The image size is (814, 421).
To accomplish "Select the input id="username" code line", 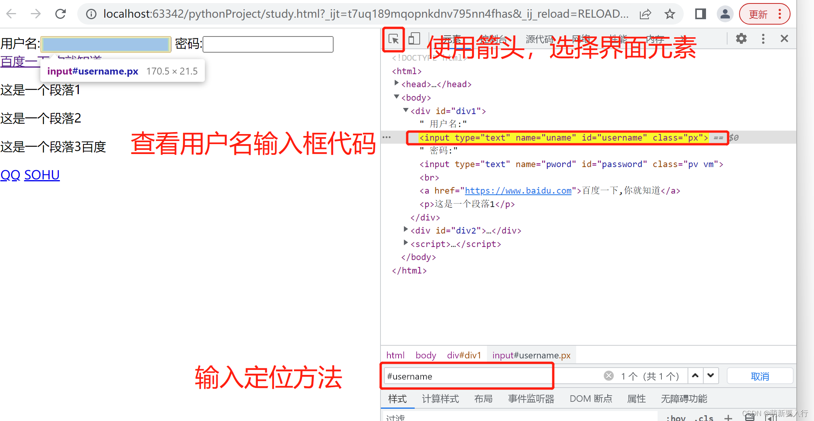I will coord(564,138).
